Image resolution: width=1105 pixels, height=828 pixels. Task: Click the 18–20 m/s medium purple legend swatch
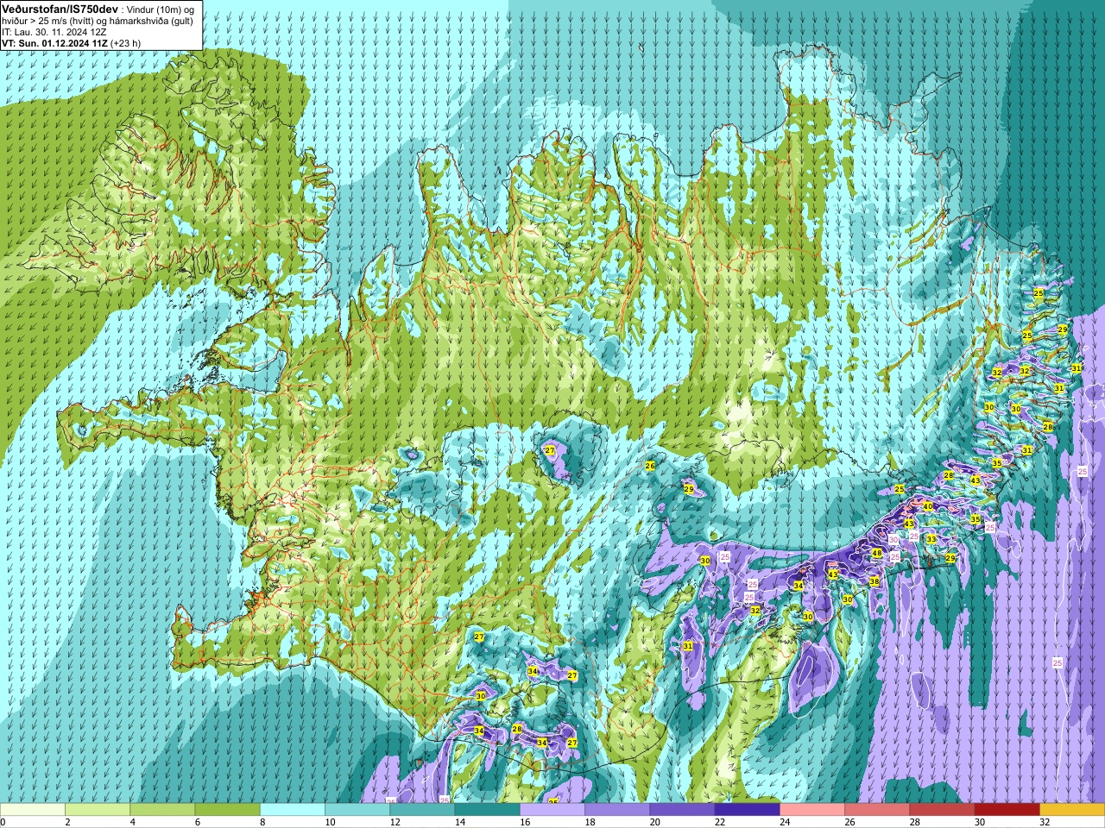(x=617, y=810)
